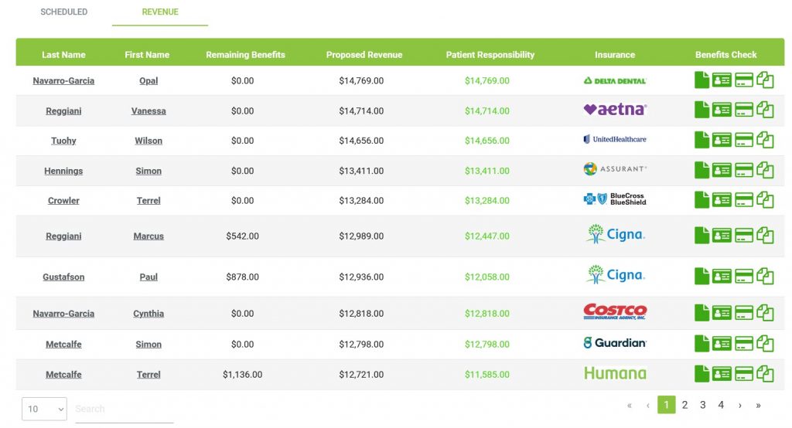Sort by Remaining Benefits column header

point(245,55)
